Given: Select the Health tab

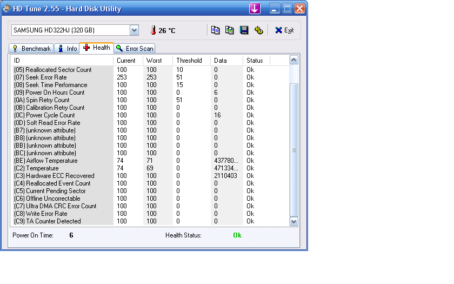Looking at the screenshot, I should tap(96, 48).
